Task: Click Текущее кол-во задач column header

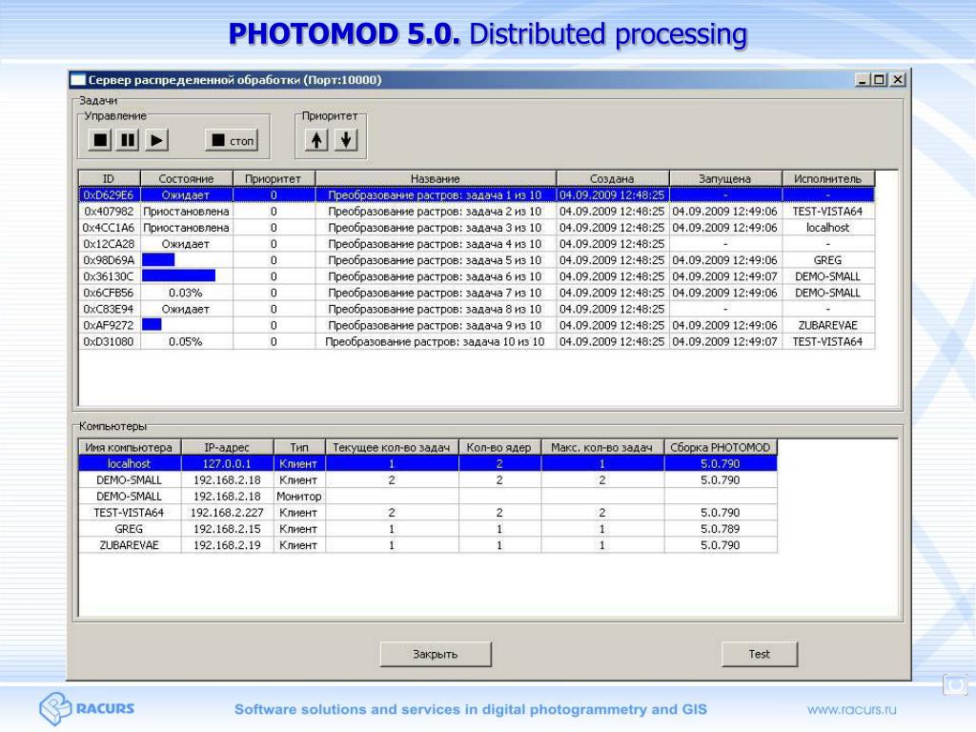Action: pos(392,447)
